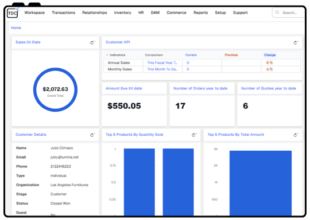Viewport: 310px width, 220px height.
Task: Click the Customer stage value
Action: click(59, 194)
